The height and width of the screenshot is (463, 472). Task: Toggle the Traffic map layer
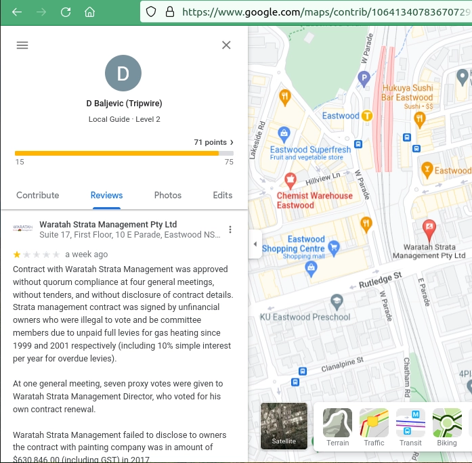(374, 427)
